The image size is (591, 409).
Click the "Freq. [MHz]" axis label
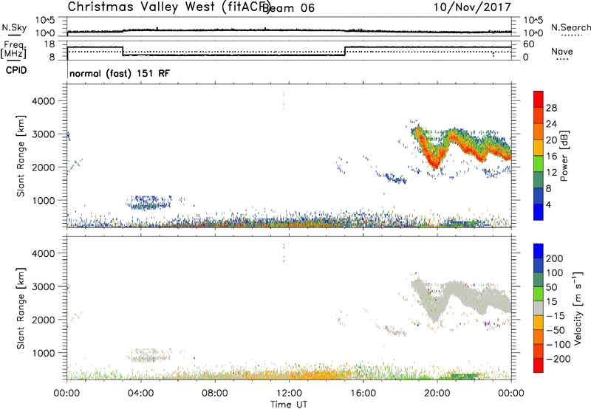coord(14,49)
